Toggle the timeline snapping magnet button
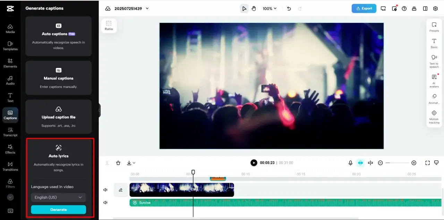Screen dimensions: 444x220 click(360, 163)
